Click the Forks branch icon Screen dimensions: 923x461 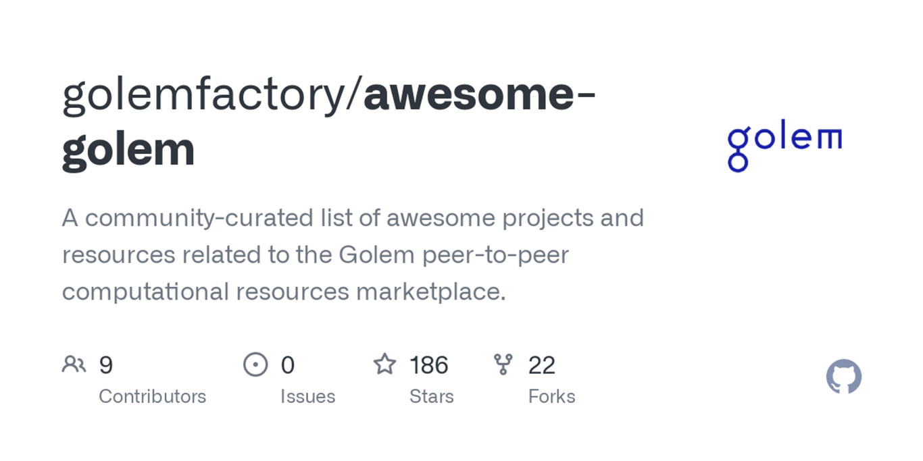[x=503, y=364]
